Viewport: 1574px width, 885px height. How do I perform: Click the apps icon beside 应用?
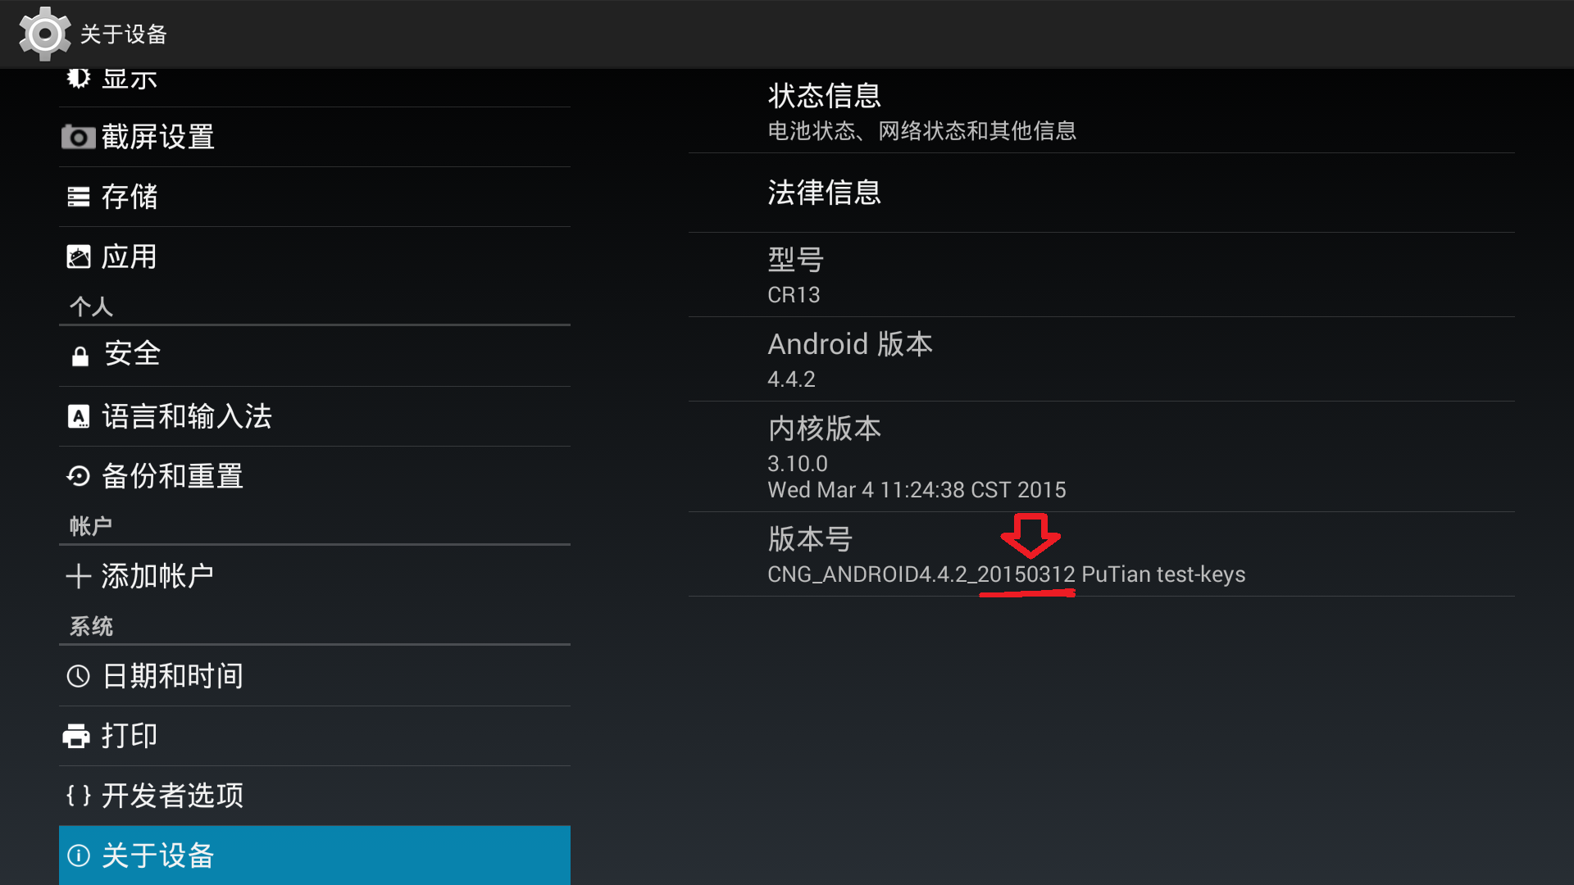[79, 256]
